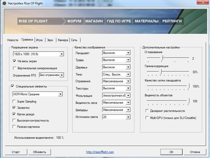
Task: Open the Источники света dropdown
Action: (116, 117)
